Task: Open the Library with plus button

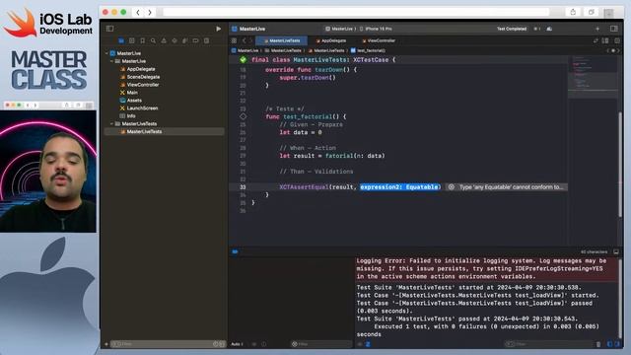Action: tap(597, 29)
